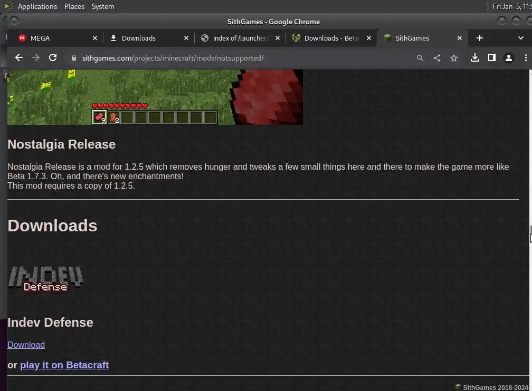Go back to the previous page

tap(19, 58)
